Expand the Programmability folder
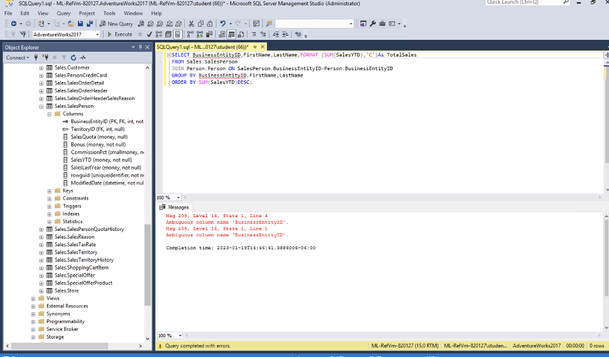The height and width of the screenshot is (357, 609). click(x=33, y=322)
